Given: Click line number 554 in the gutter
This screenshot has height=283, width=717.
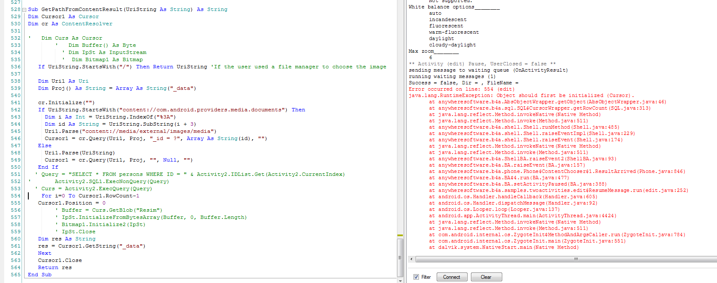Looking at the screenshot, I should pyautogui.click(x=16, y=196).
